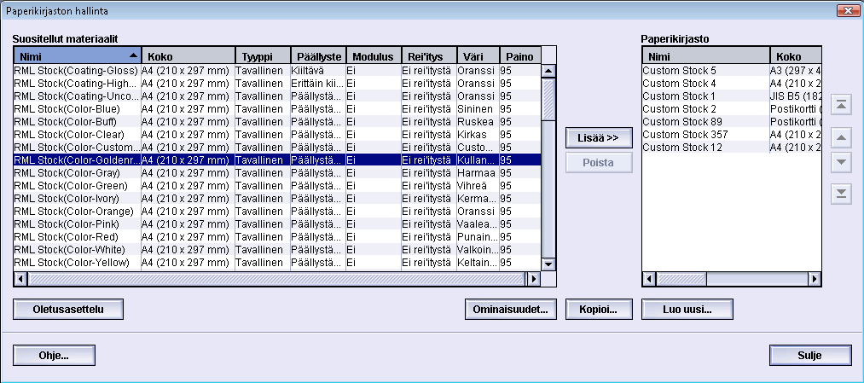Select RML Stock(Color-Ivory) row
Image resolution: width=864 pixels, height=383 pixels.
(x=277, y=199)
